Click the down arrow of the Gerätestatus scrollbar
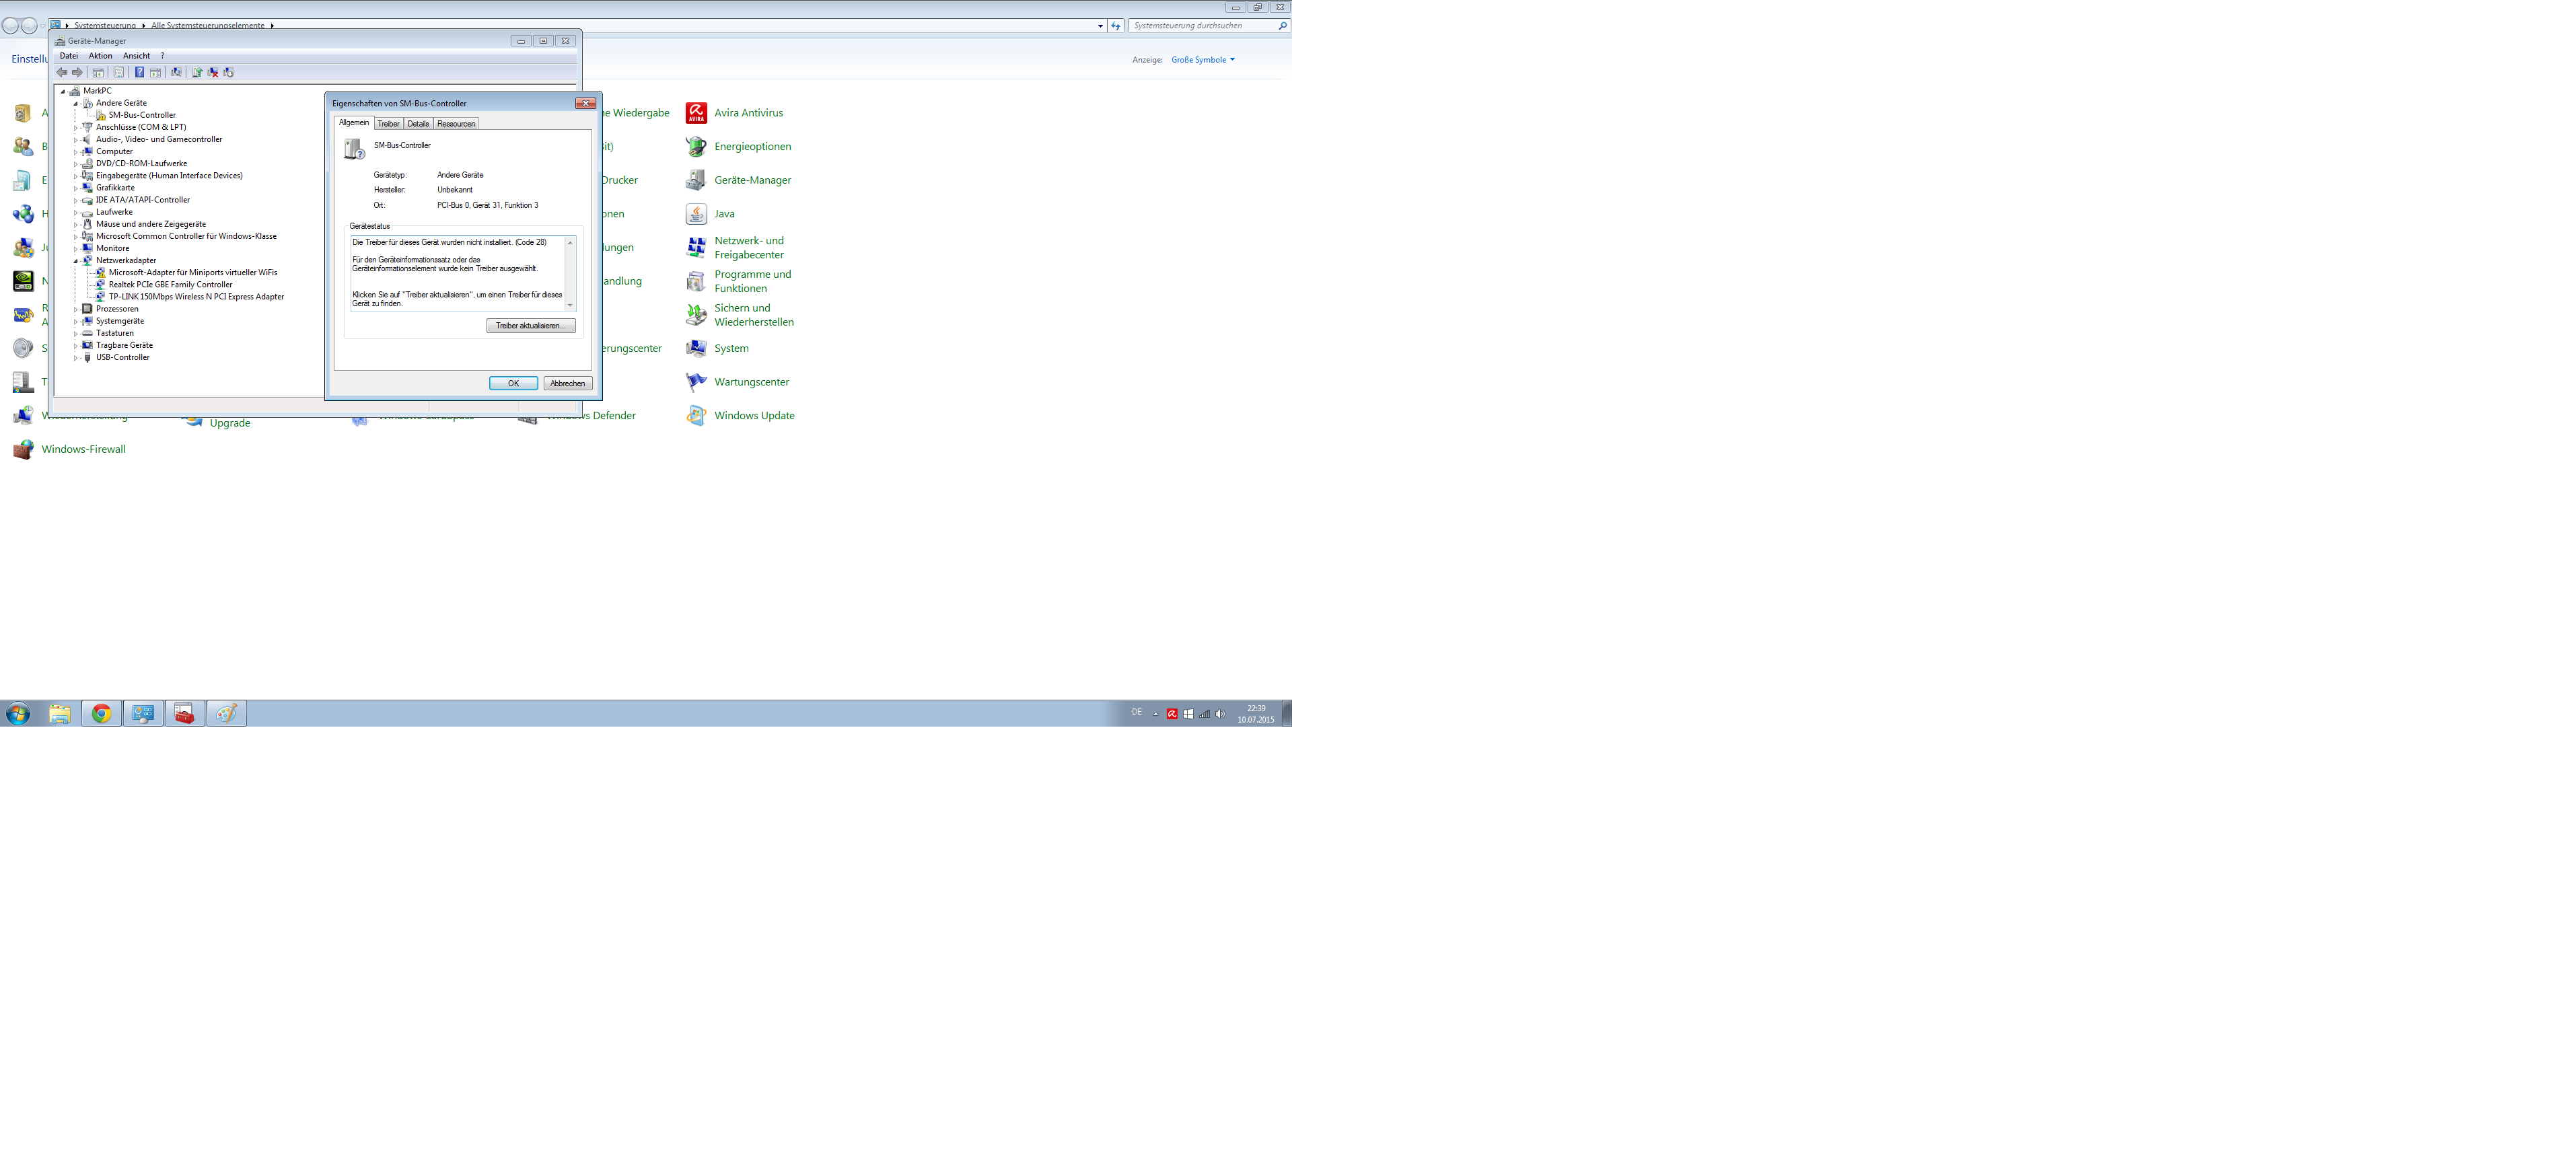Image resolution: width=2576 pixels, height=1168 pixels. [x=570, y=305]
